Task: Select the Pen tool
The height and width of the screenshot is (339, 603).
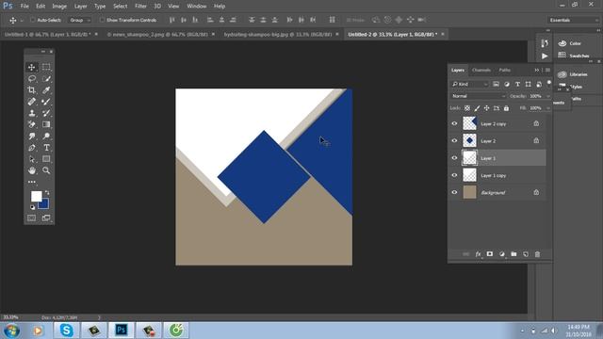Action: coord(31,148)
